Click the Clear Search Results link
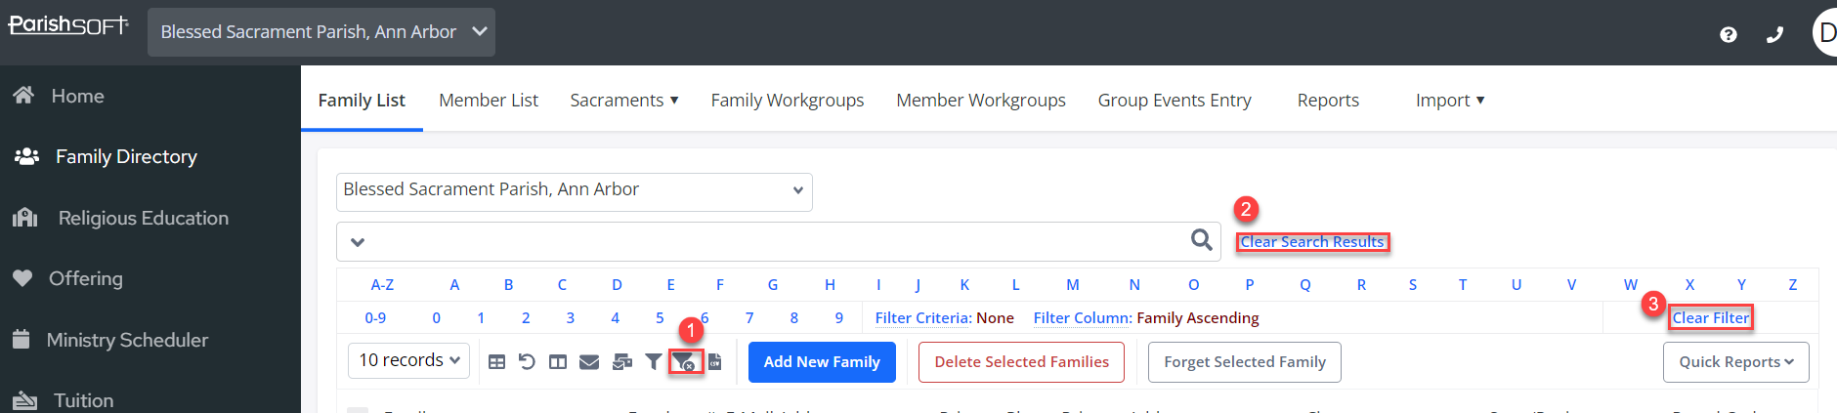This screenshot has height=413, width=1837. tap(1312, 242)
